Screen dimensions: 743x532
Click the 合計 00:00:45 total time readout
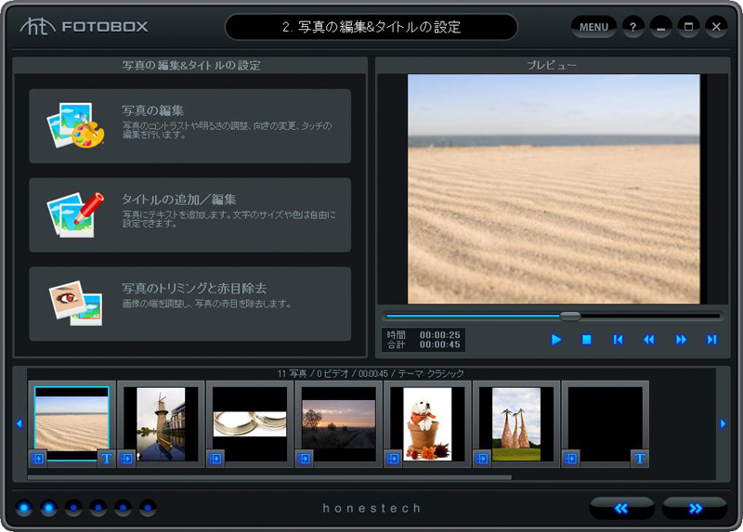point(424,344)
